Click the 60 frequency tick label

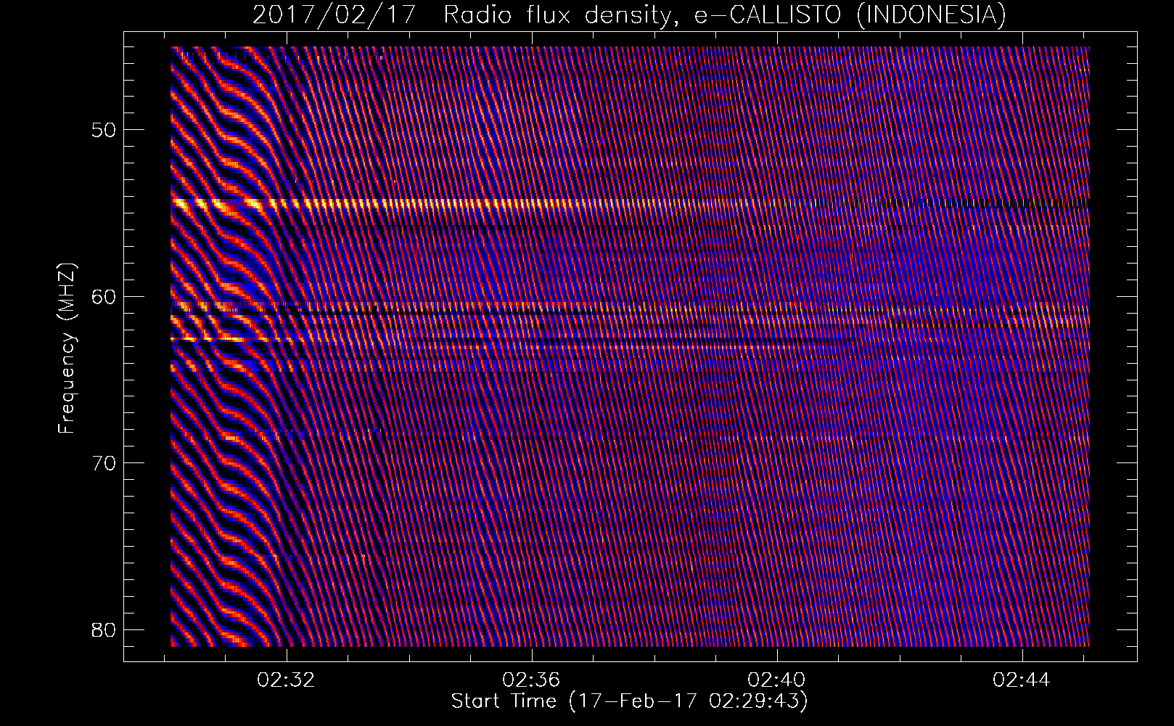(103, 296)
